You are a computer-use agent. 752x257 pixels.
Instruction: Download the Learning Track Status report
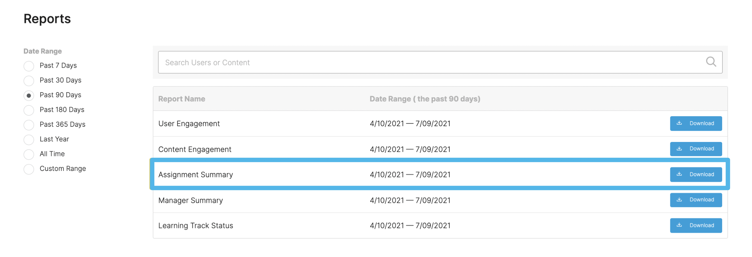coord(695,225)
